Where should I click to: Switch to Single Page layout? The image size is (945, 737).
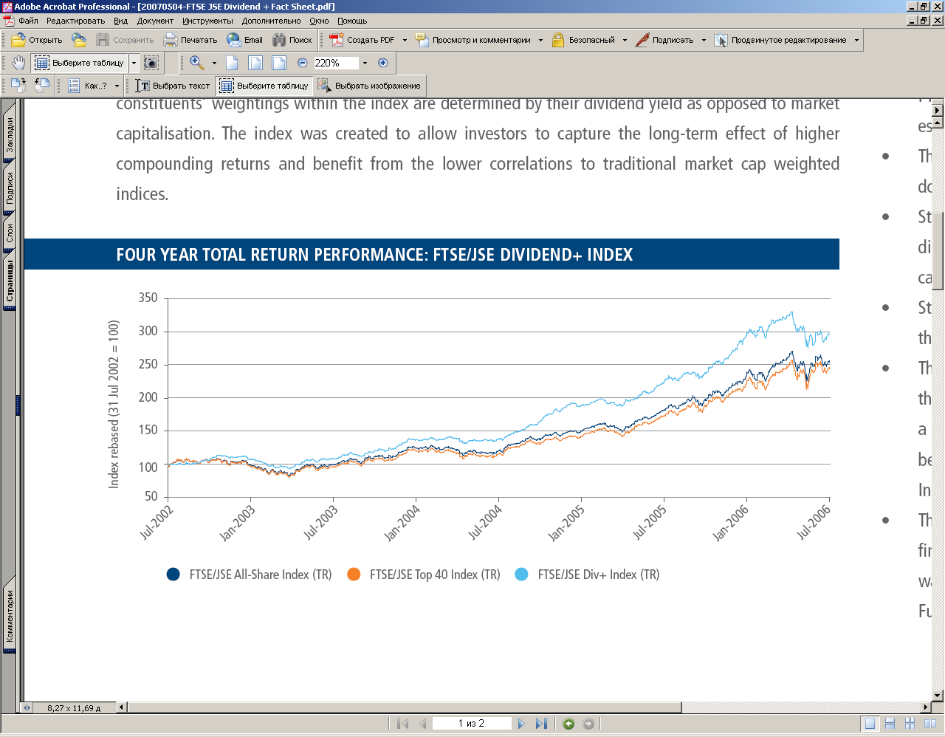pos(870,724)
